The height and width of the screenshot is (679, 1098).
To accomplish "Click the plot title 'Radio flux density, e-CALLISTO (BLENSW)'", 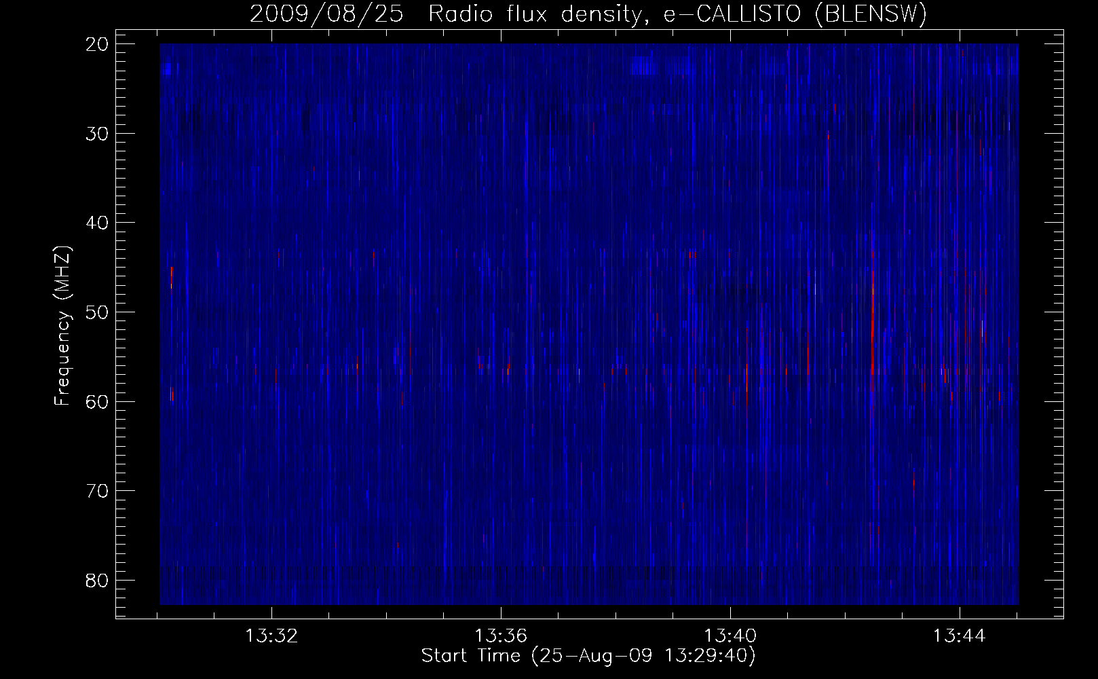I will click(x=677, y=14).
